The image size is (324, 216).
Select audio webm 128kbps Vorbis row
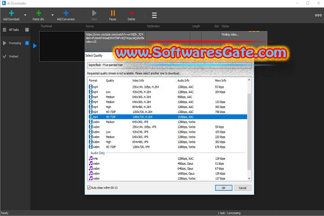tap(167, 178)
